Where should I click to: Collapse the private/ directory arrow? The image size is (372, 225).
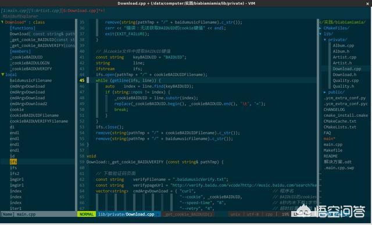click(325, 40)
